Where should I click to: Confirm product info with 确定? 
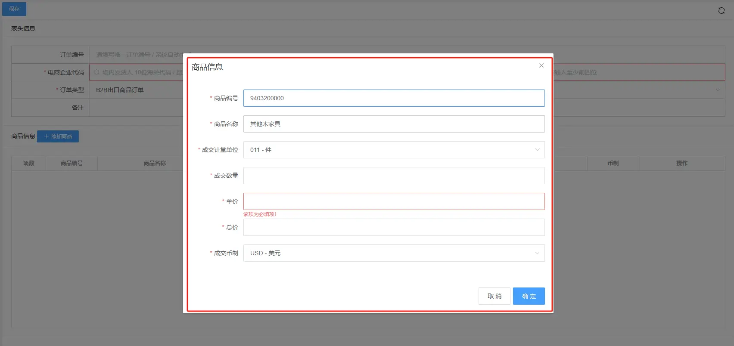529,296
